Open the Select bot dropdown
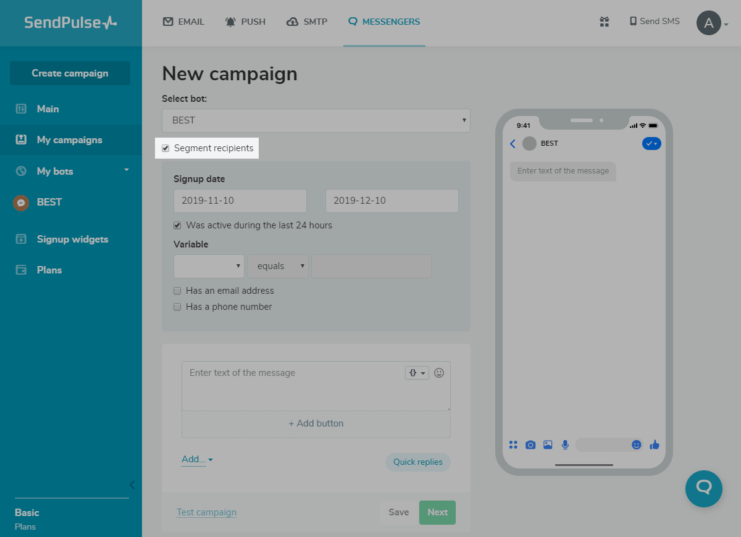This screenshot has height=537, width=741. click(316, 120)
